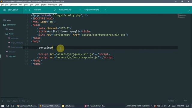Open the File menu
The height and width of the screenshot is (108, 192).
pos(2,5)
